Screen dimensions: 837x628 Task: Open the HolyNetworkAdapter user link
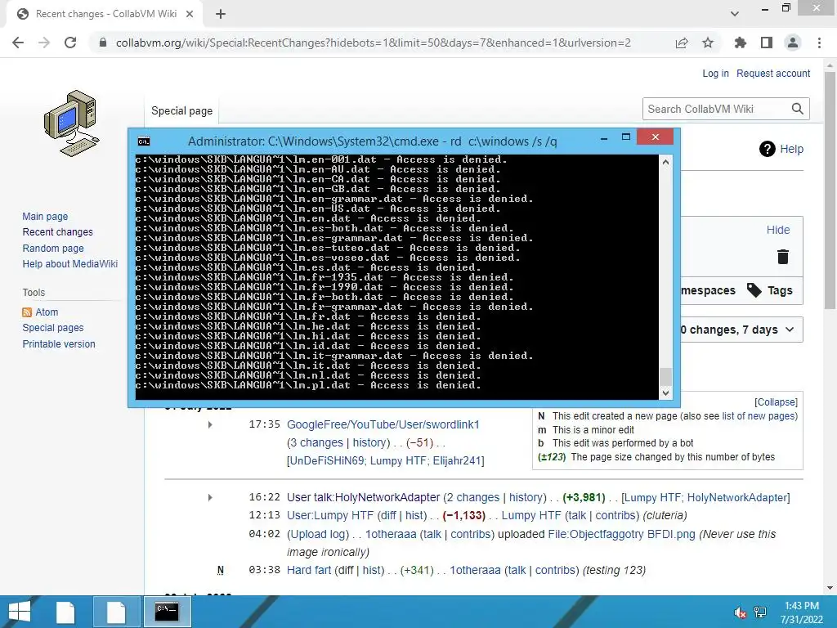[736, 498]
